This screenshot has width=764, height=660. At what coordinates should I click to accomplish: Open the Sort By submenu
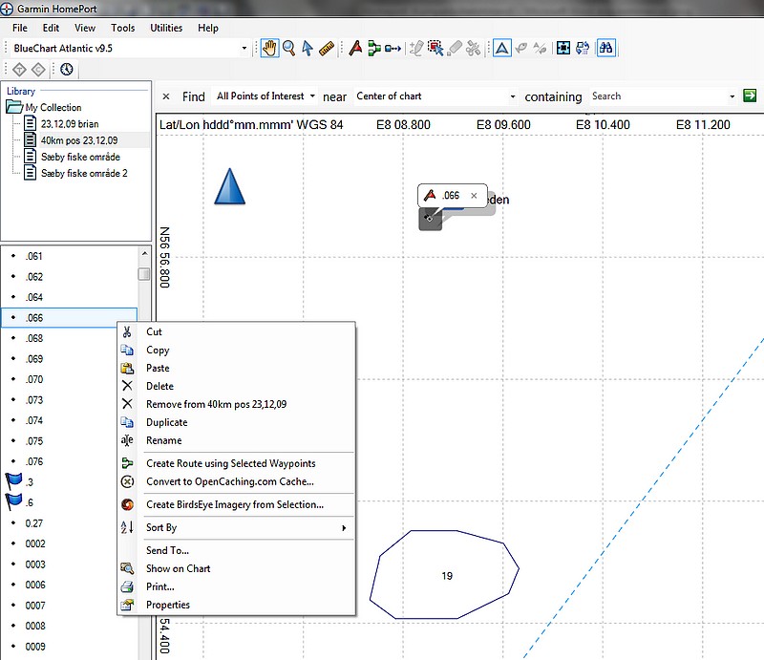click(x=236, y=527)
